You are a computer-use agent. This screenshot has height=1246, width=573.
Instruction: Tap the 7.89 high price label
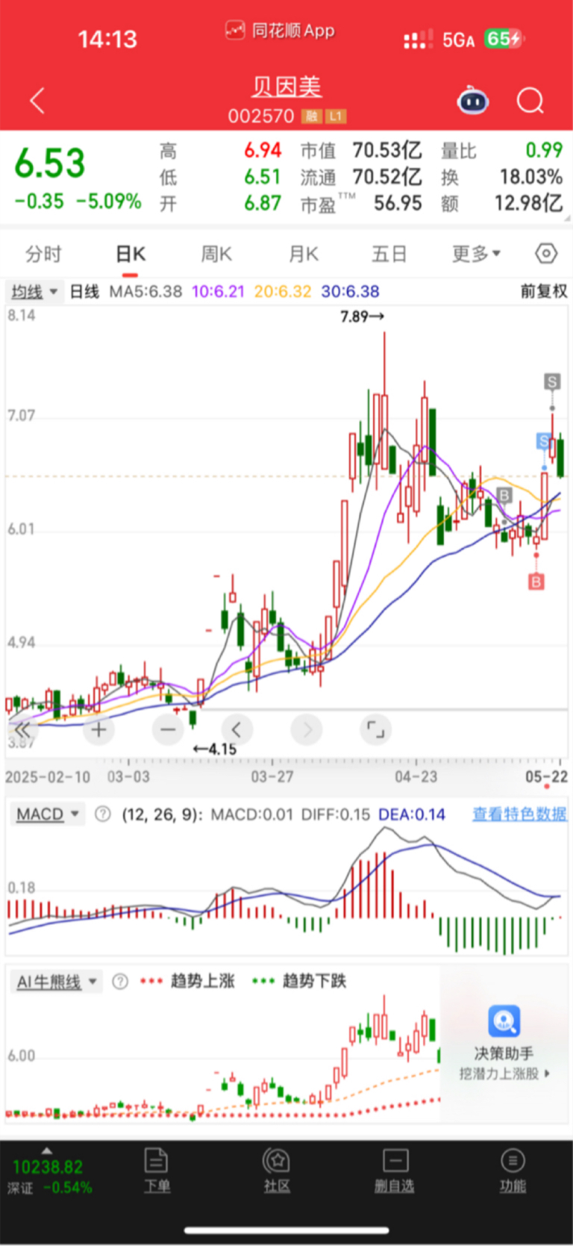pyautogui.click(x=362, y=317)
